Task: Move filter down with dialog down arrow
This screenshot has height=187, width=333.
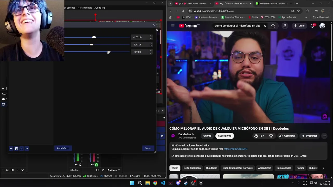Action: coord(27,149)
